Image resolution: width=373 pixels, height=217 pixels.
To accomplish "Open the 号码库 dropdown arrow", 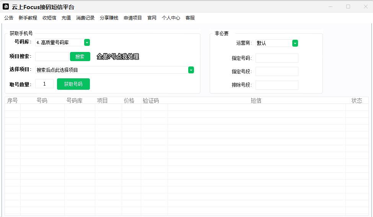I will click(x=87, y=42).
